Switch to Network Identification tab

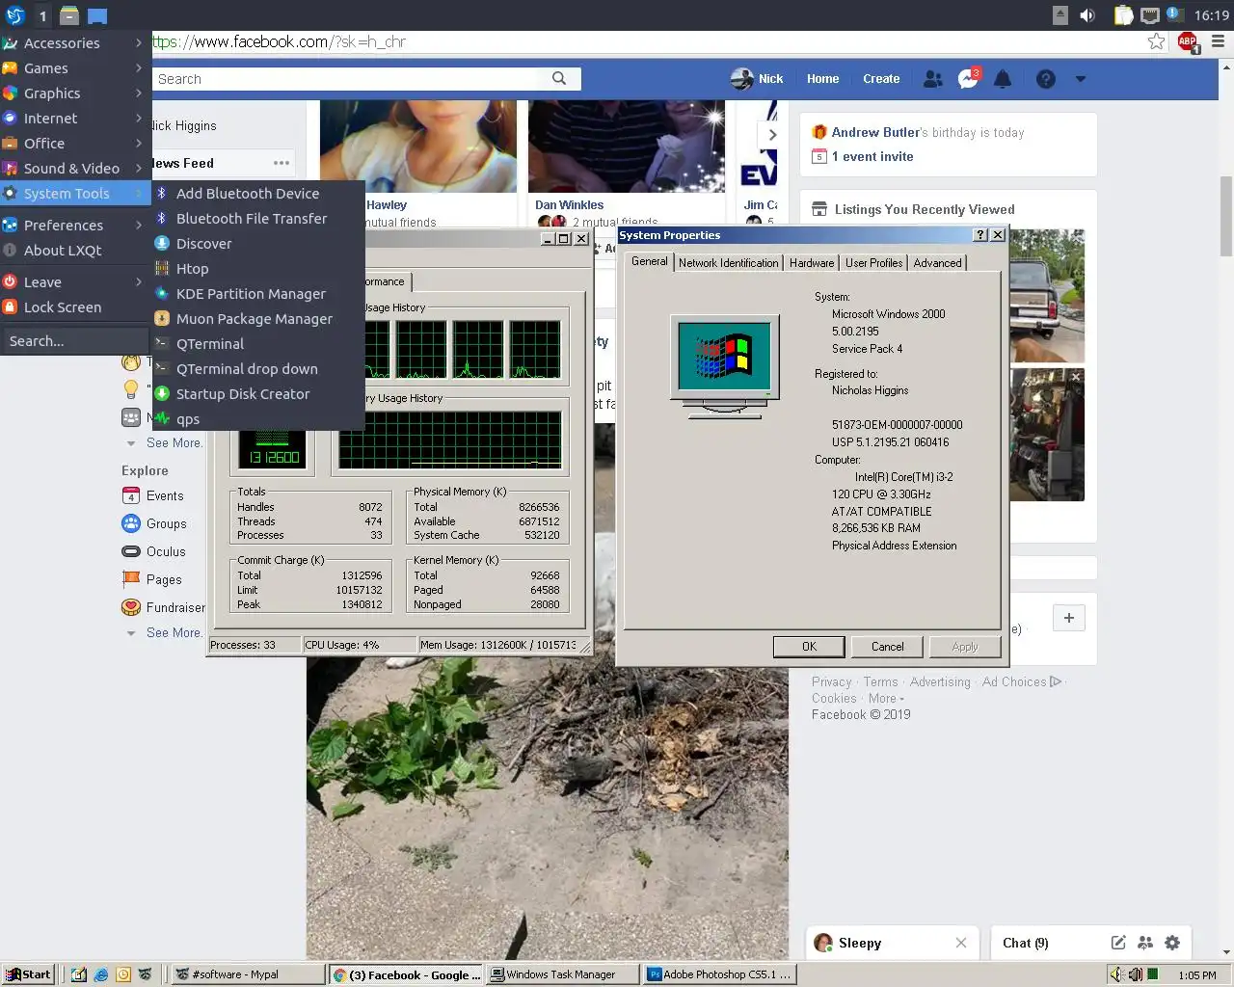(x=728, y=263)
